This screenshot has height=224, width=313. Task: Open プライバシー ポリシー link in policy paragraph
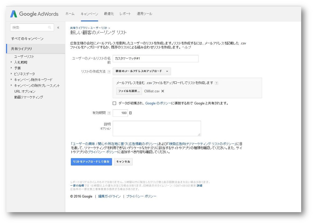(x=103, y=152)
